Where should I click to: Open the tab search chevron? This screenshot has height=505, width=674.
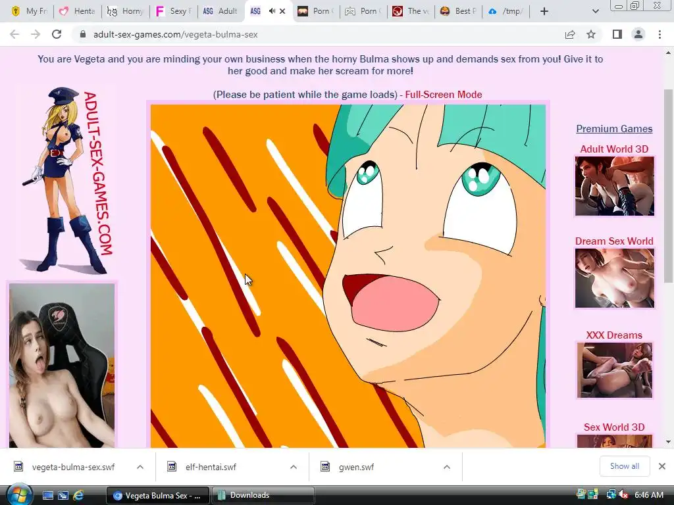click(595, 11)
